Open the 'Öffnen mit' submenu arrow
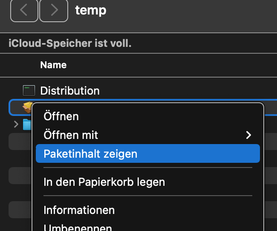This screenshot has width=277, height=231. pyautogui.click(x=248, y=135)
